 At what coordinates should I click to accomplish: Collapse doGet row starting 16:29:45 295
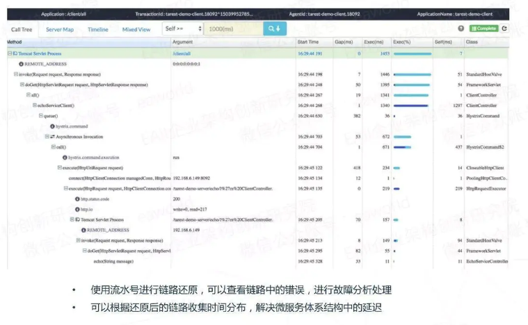pyautogui.click(x=84, y=251)
